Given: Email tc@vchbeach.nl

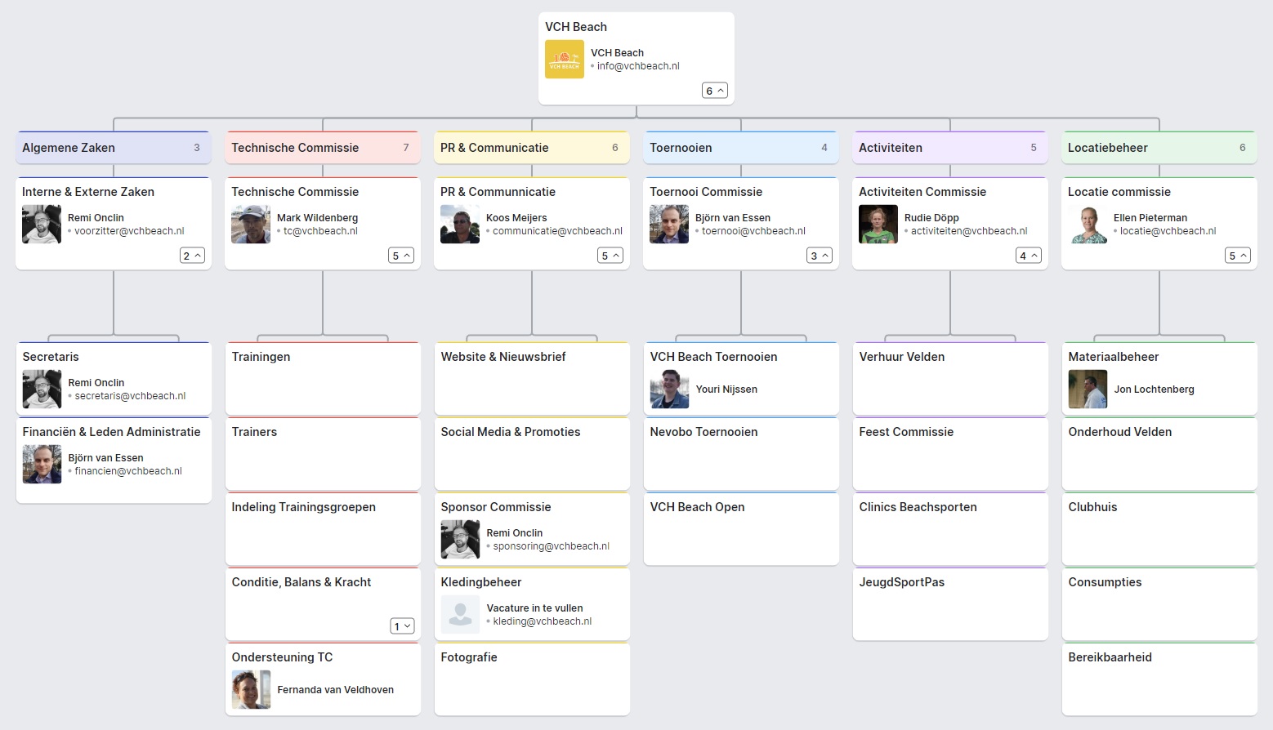Looking at the screenshot, I should tap(320, 231).
